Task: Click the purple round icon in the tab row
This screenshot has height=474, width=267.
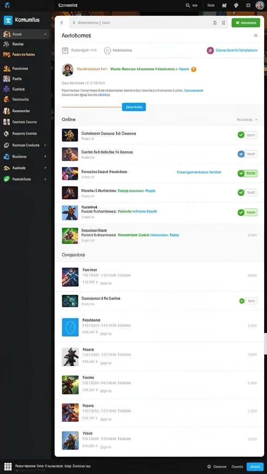Action: 210,50
